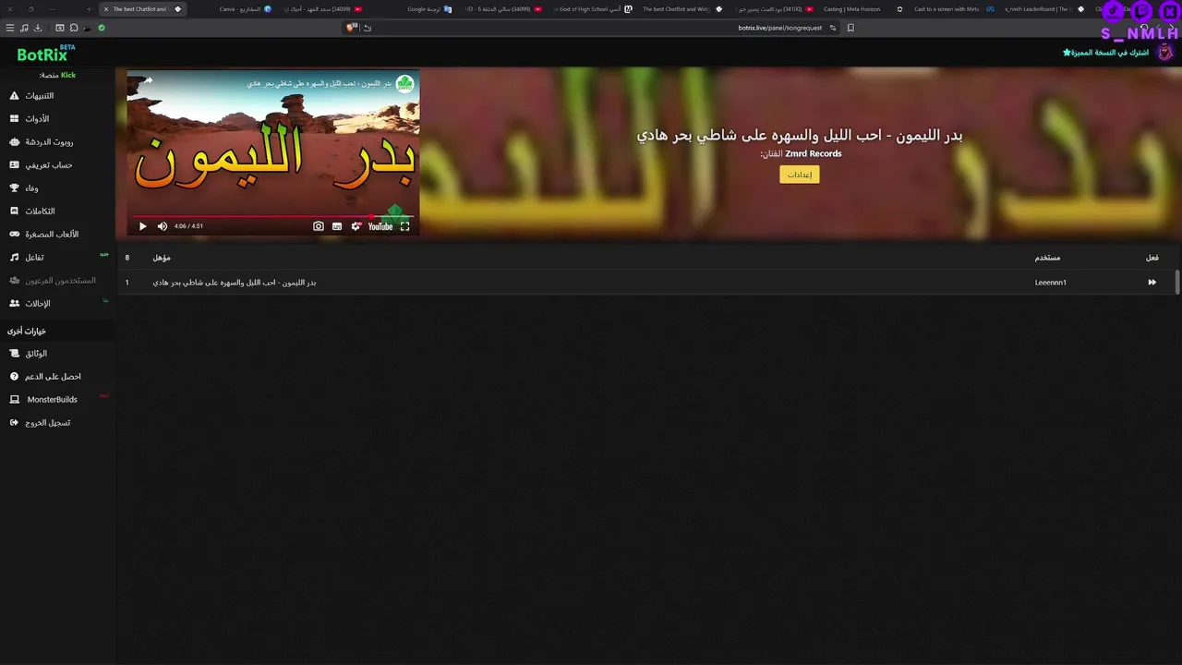
Task: Take screenshot with player camera icon
Action: pyautogui.click(x=319, y=226)
